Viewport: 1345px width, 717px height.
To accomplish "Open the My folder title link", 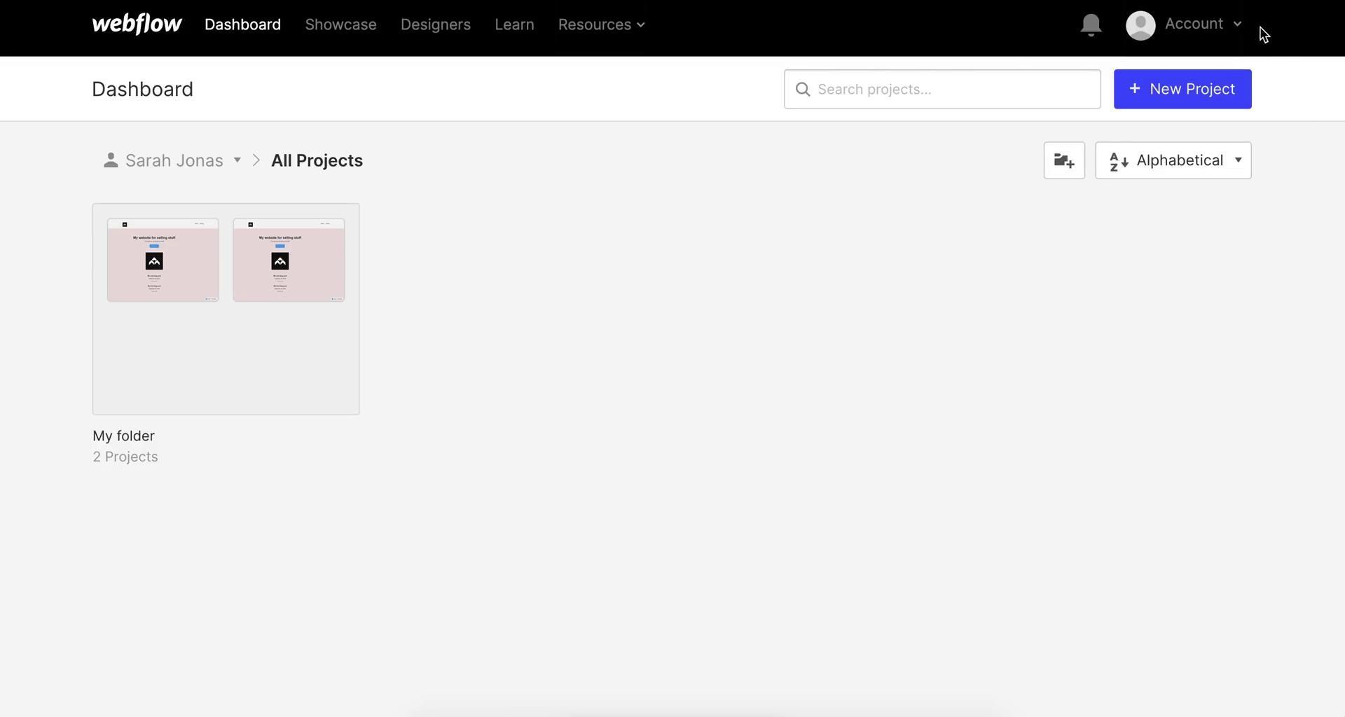I will click(123, 436).
